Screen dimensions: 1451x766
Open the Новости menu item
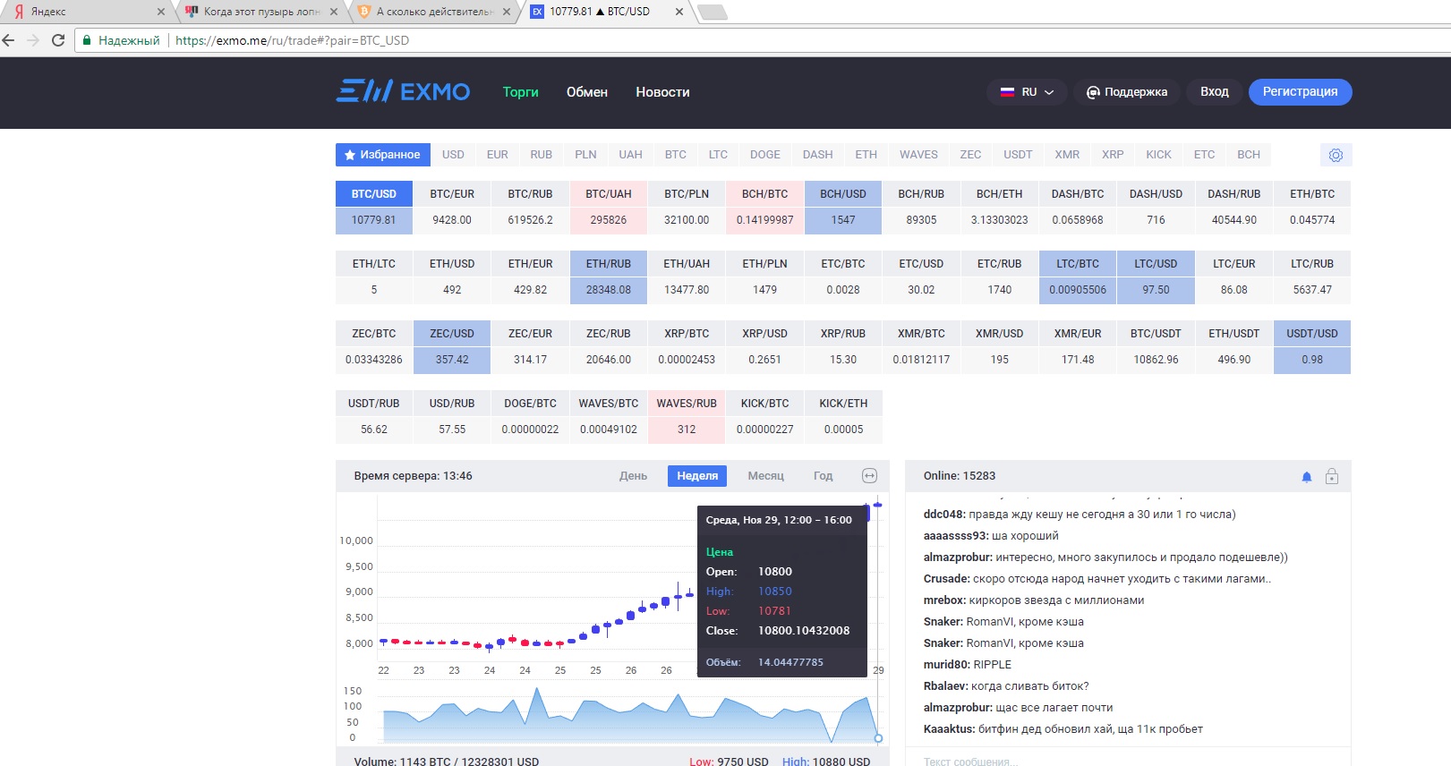(662, 92)
